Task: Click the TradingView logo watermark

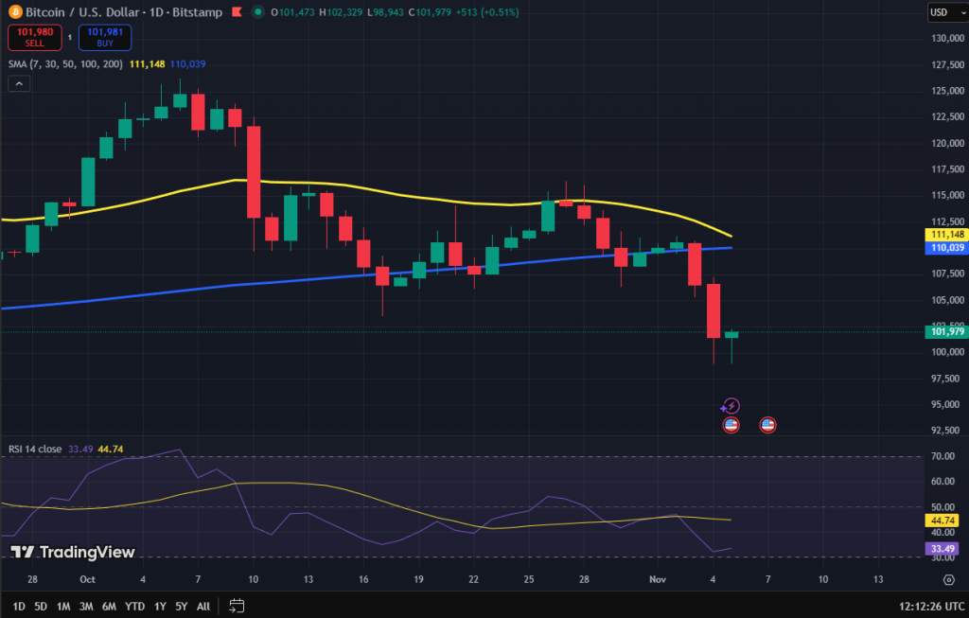Action: (x=73, y=552)
